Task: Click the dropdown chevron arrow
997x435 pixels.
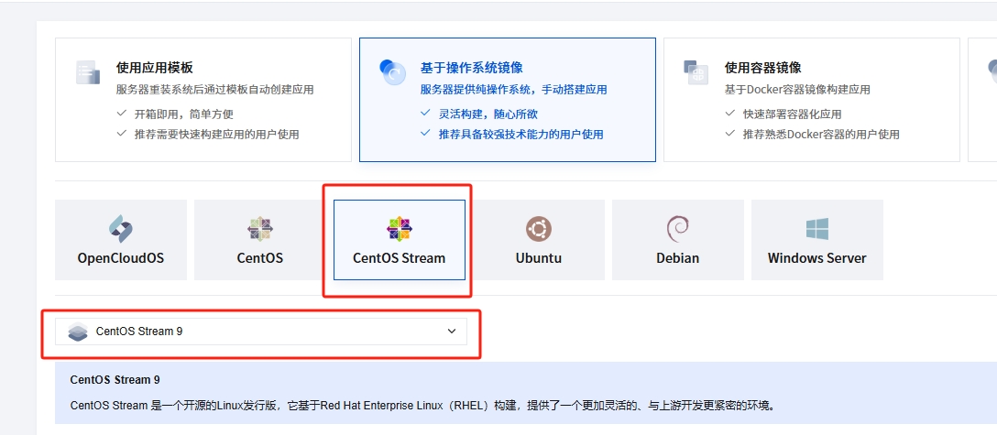Action: pos(452,332)
